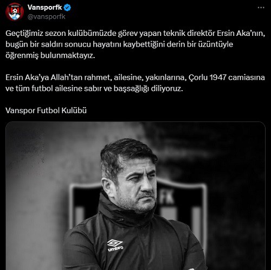Screen dimensions: 271x270
Task: Click the 'Çorlu 1947 camiasına' text
Action: pos(227,78)
